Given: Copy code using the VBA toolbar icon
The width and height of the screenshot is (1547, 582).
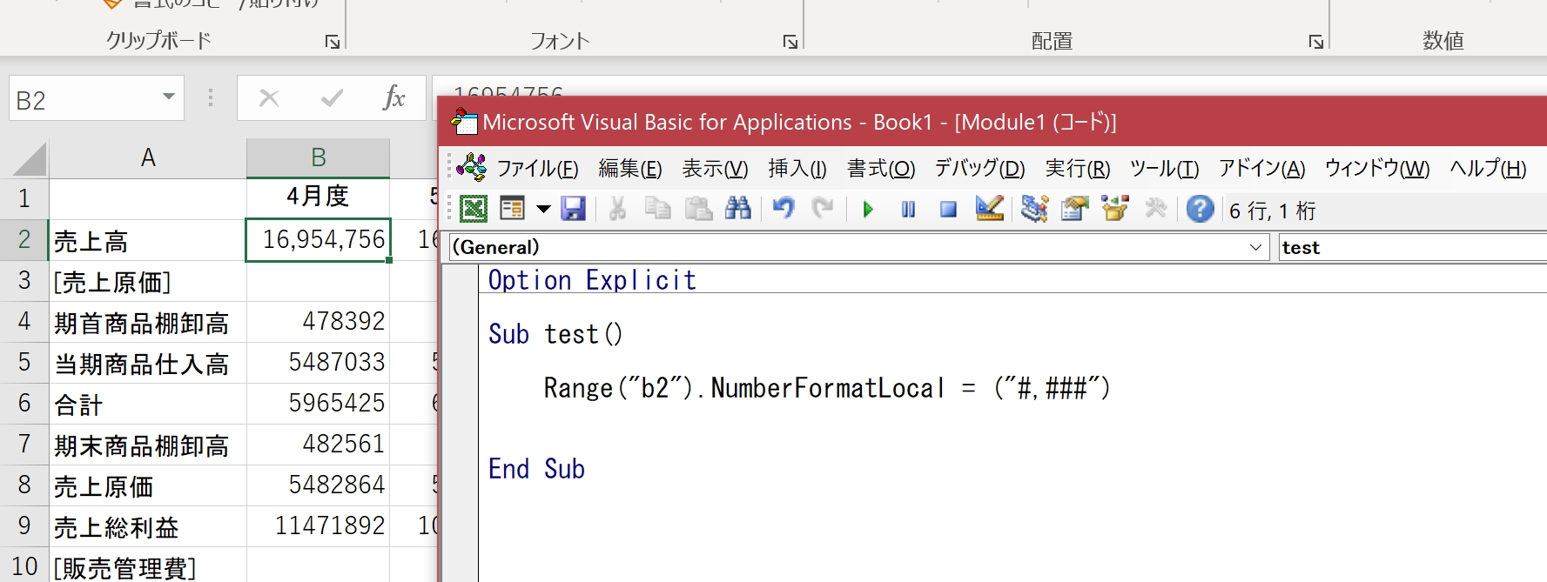Looking at the screenshot, I should click(657, 209).
